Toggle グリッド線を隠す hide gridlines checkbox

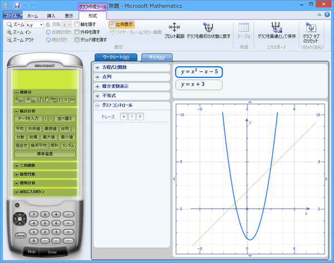[77, 40]
